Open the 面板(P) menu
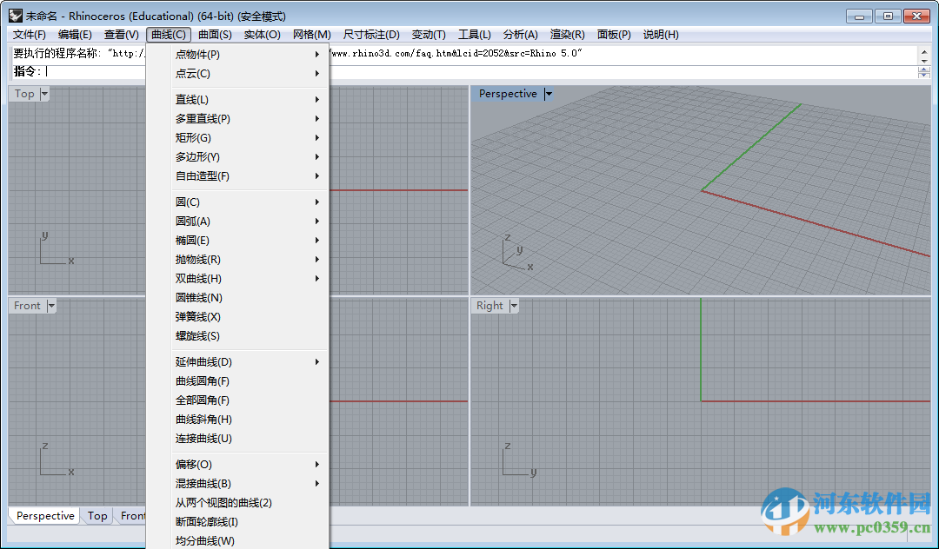The image size is (939, 549). (x=614, y=35)
